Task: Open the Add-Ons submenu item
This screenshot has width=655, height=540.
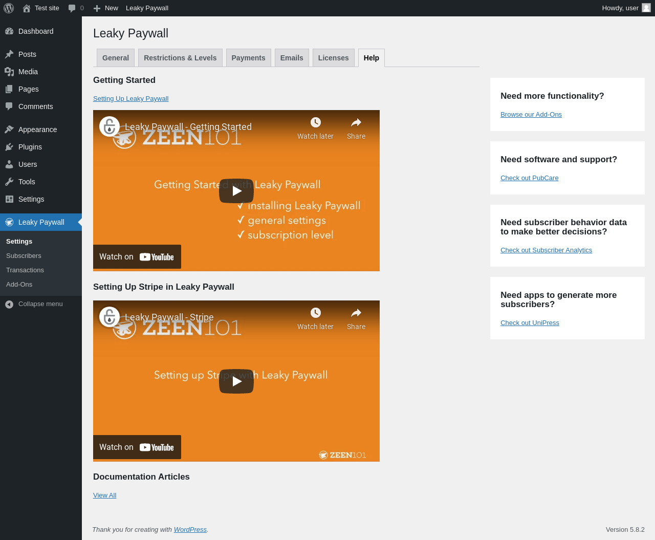Action: (19, 285)
